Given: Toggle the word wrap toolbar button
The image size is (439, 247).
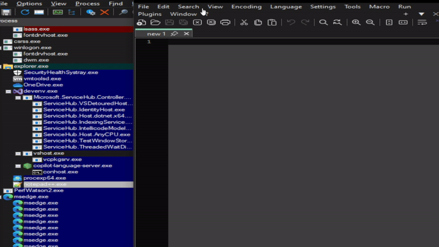Looking at the screenshot, I should 422,23.
